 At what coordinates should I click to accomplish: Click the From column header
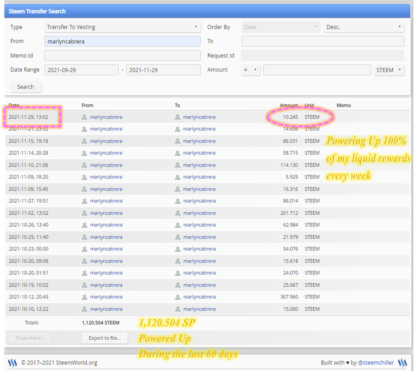tap(87, 105)
